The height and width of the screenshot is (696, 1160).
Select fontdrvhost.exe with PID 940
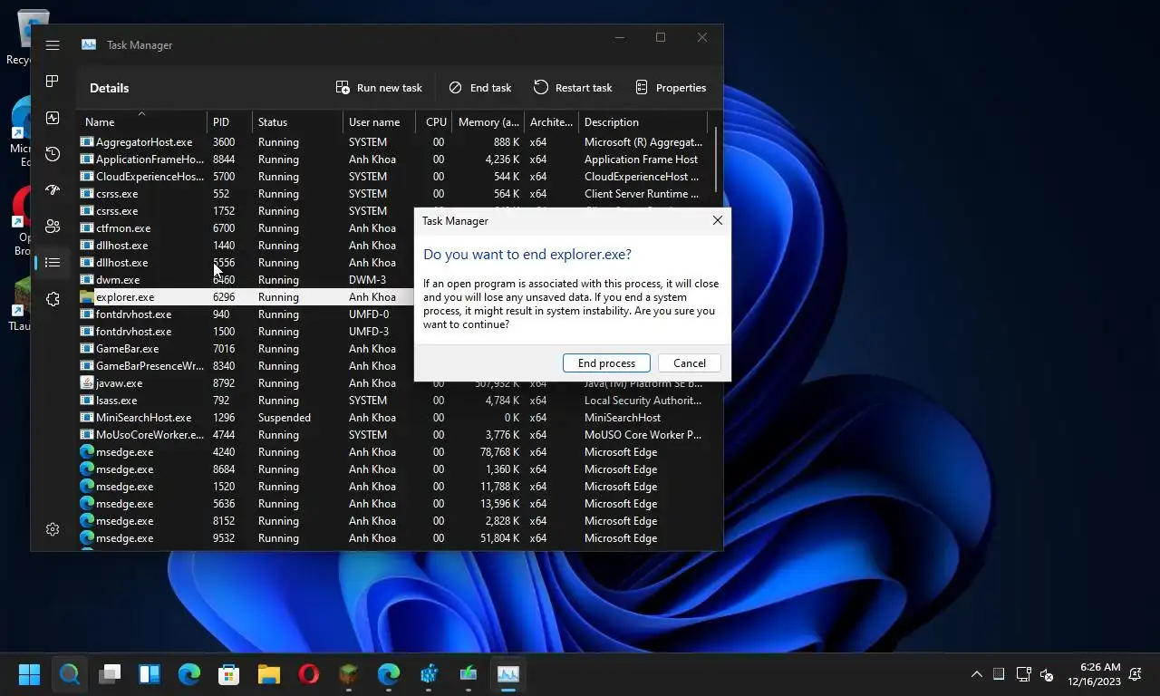point(245,314)
